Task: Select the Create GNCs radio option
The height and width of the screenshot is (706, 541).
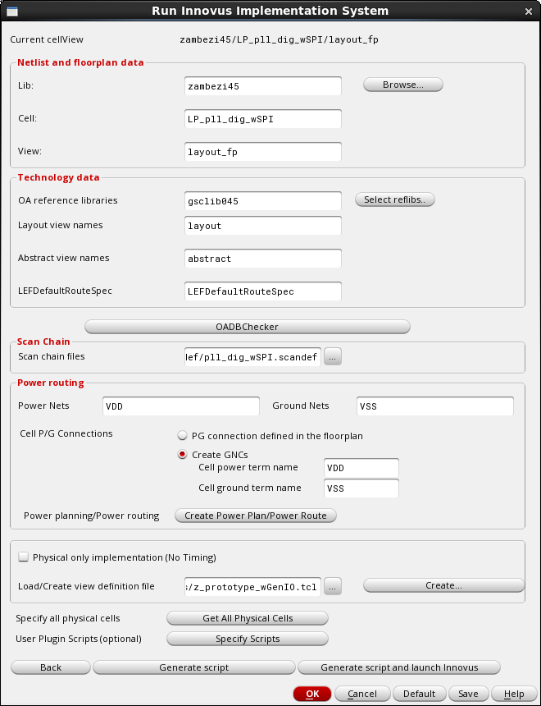Action: click(x=182, y=455)
